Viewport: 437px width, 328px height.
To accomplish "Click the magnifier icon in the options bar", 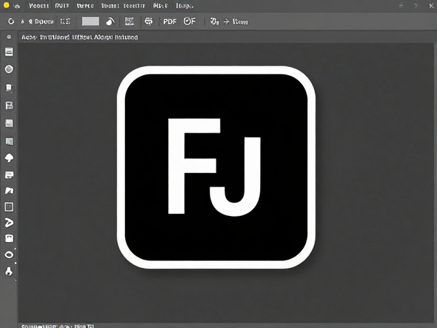I will [x=30, y=21].
